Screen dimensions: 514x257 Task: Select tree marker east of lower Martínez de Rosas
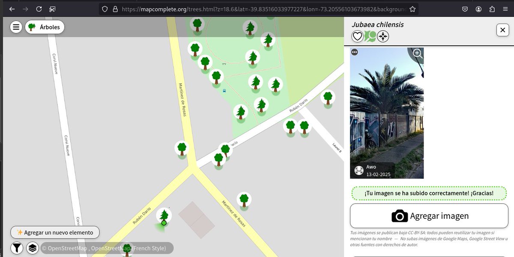click(x=244, y=200)
